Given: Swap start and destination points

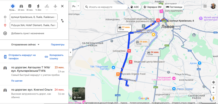Looking at the screenshot, I should (62, 21).
